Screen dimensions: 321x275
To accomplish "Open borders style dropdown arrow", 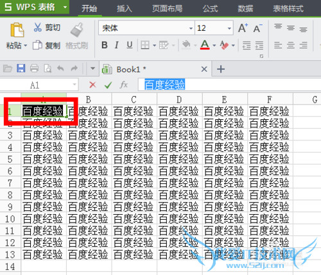I will 154,46.
